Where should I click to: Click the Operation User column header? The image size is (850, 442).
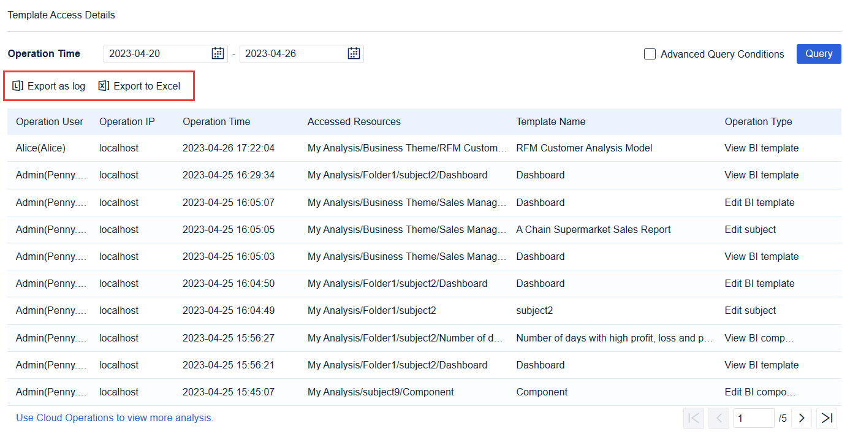tap(50, 121)
